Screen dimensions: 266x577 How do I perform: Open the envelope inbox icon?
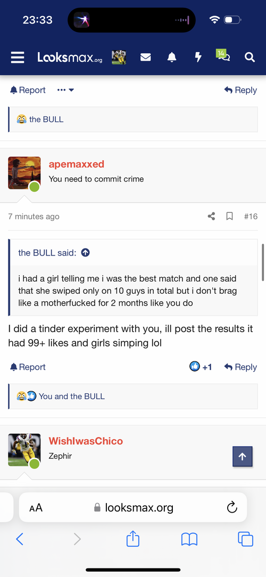click(146, 57)
